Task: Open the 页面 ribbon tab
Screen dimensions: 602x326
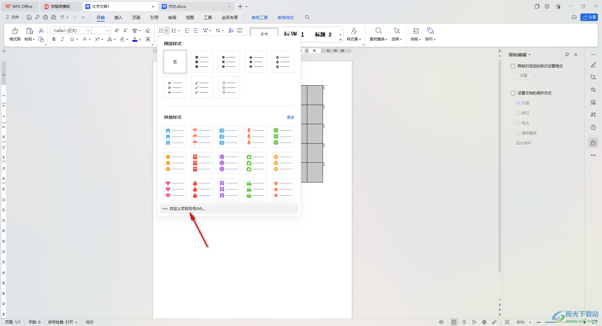Action: point(136,18)
